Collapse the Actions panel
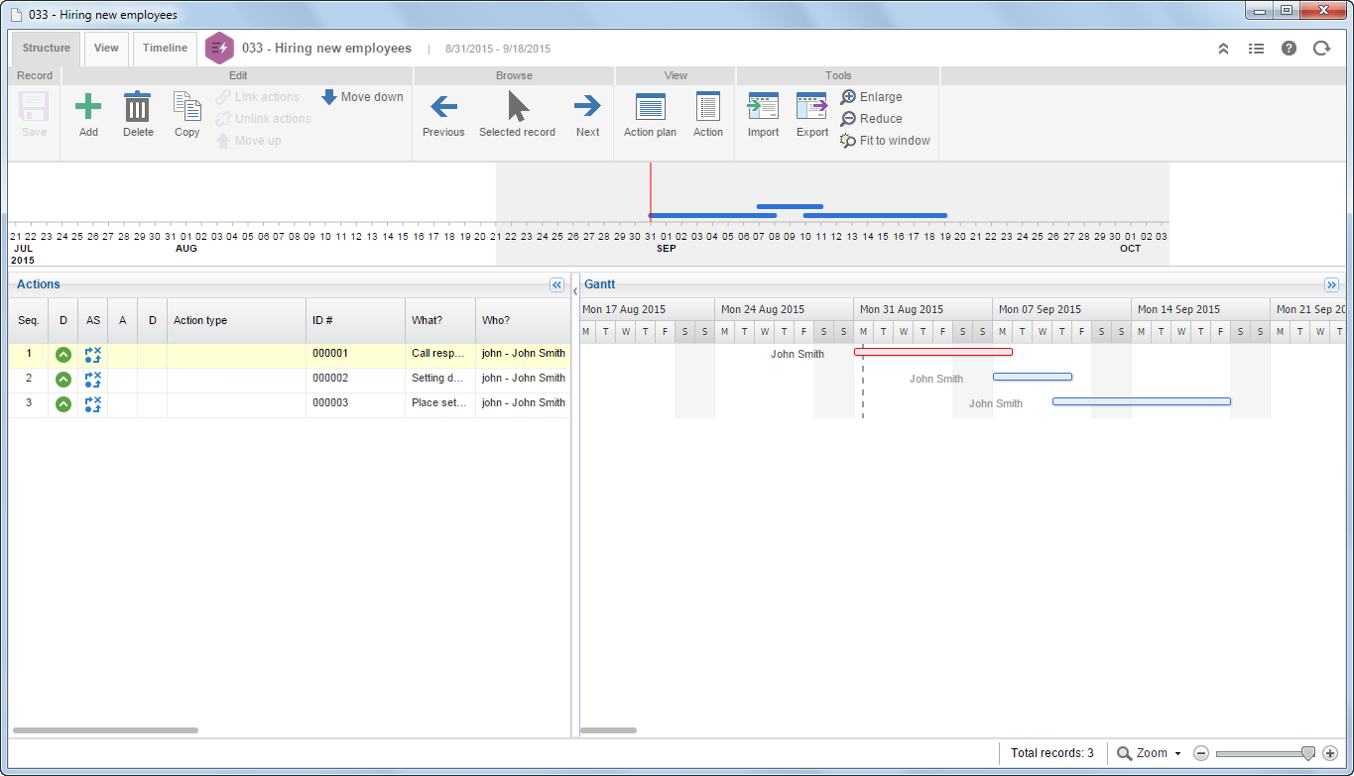 coord(556,284)
